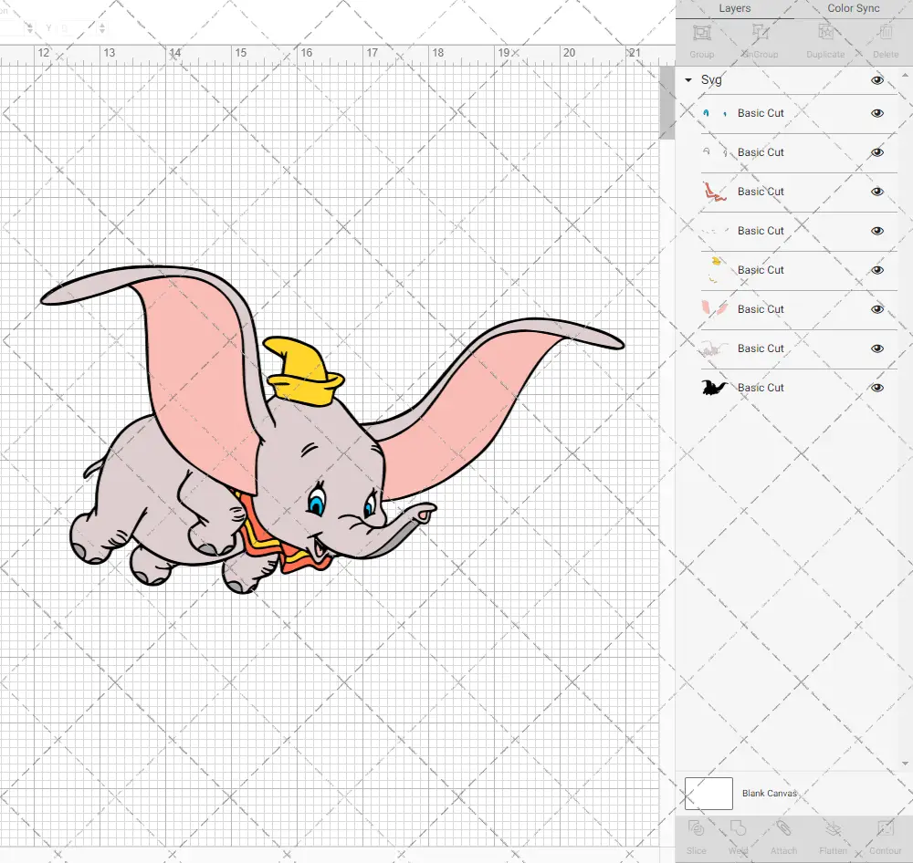This screenshot has width=913, height=863.
Task: Click the Flatten tool icon
Action: pyautogui.click(x=834, y=828)
